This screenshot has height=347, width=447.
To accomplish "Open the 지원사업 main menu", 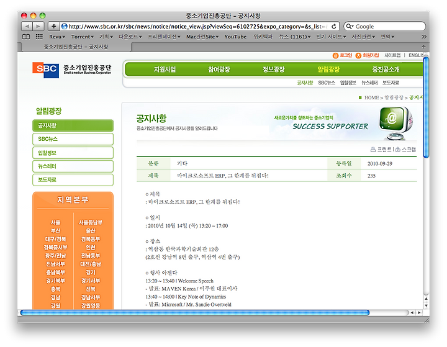I will click(x=165, y=70).
